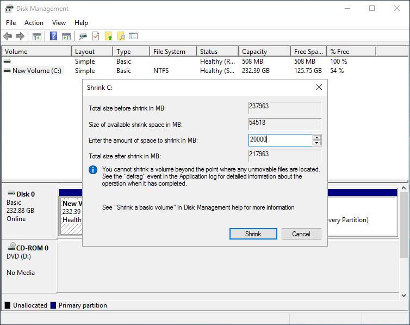This screenshot has width=410, height=325.
Task: Click the yellow folder with magnifier icon
Action: 121,36
